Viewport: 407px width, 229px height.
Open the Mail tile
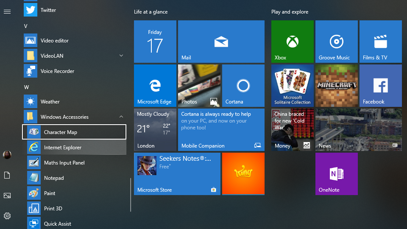coord(221,42)
